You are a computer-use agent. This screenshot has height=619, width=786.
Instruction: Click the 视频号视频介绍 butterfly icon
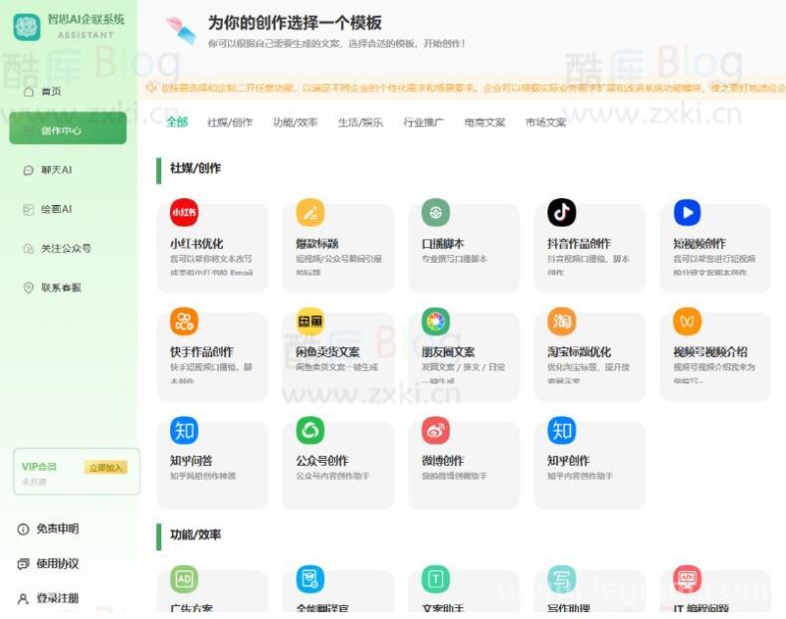(688, 321)
